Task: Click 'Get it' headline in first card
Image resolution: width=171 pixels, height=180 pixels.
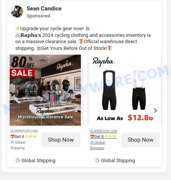Action: [24, 136]
